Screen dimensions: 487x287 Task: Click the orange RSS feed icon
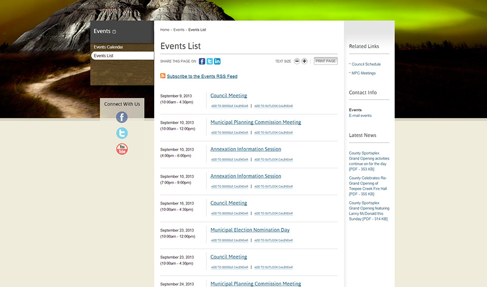[x=163, y=76]
